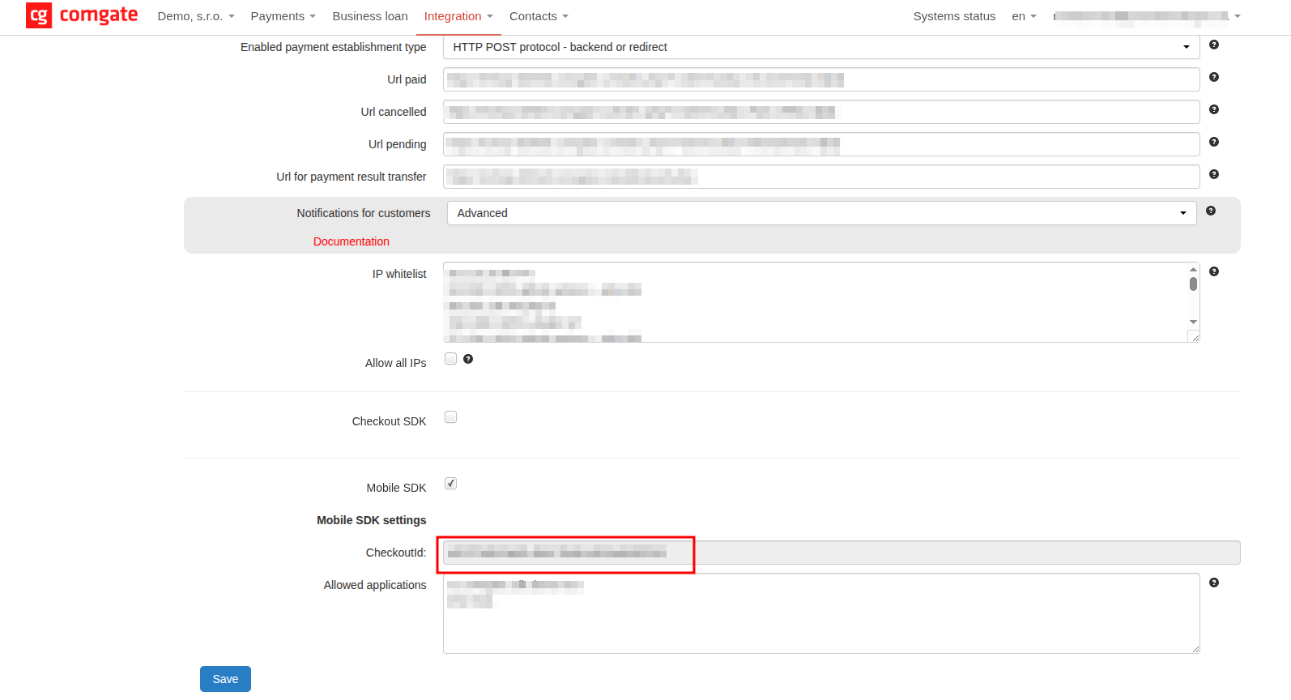1291x700 pixels.
Task: Click help icon next to Allow all IPs
Action: click(x=468, y=359)
